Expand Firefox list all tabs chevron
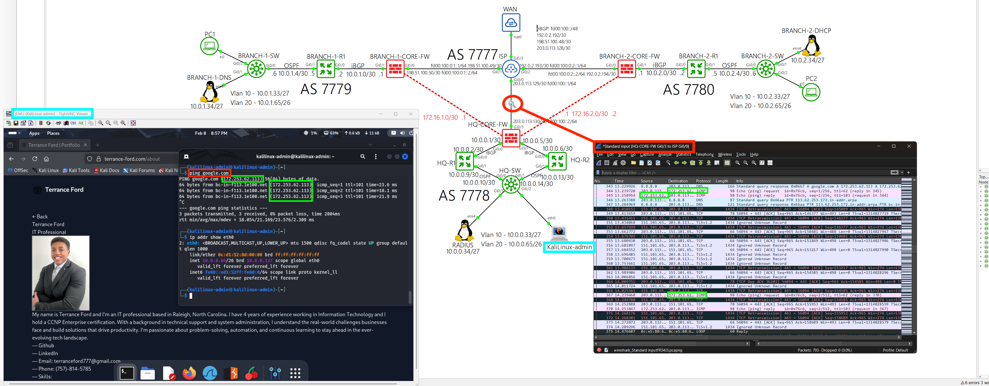 370,145
